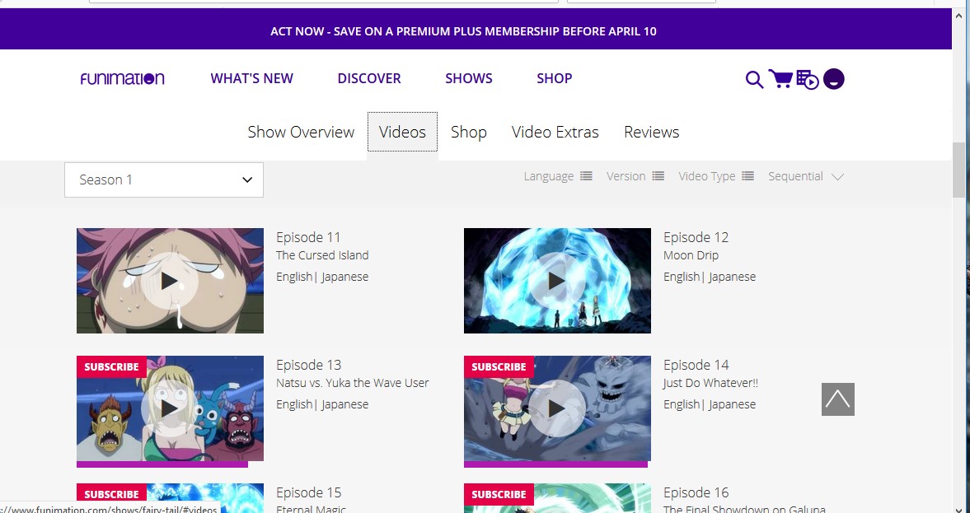Open Just Do Whatever!! link
Image resolution: width=970 pixels, height=513 pixels.
tap(710, 383)
